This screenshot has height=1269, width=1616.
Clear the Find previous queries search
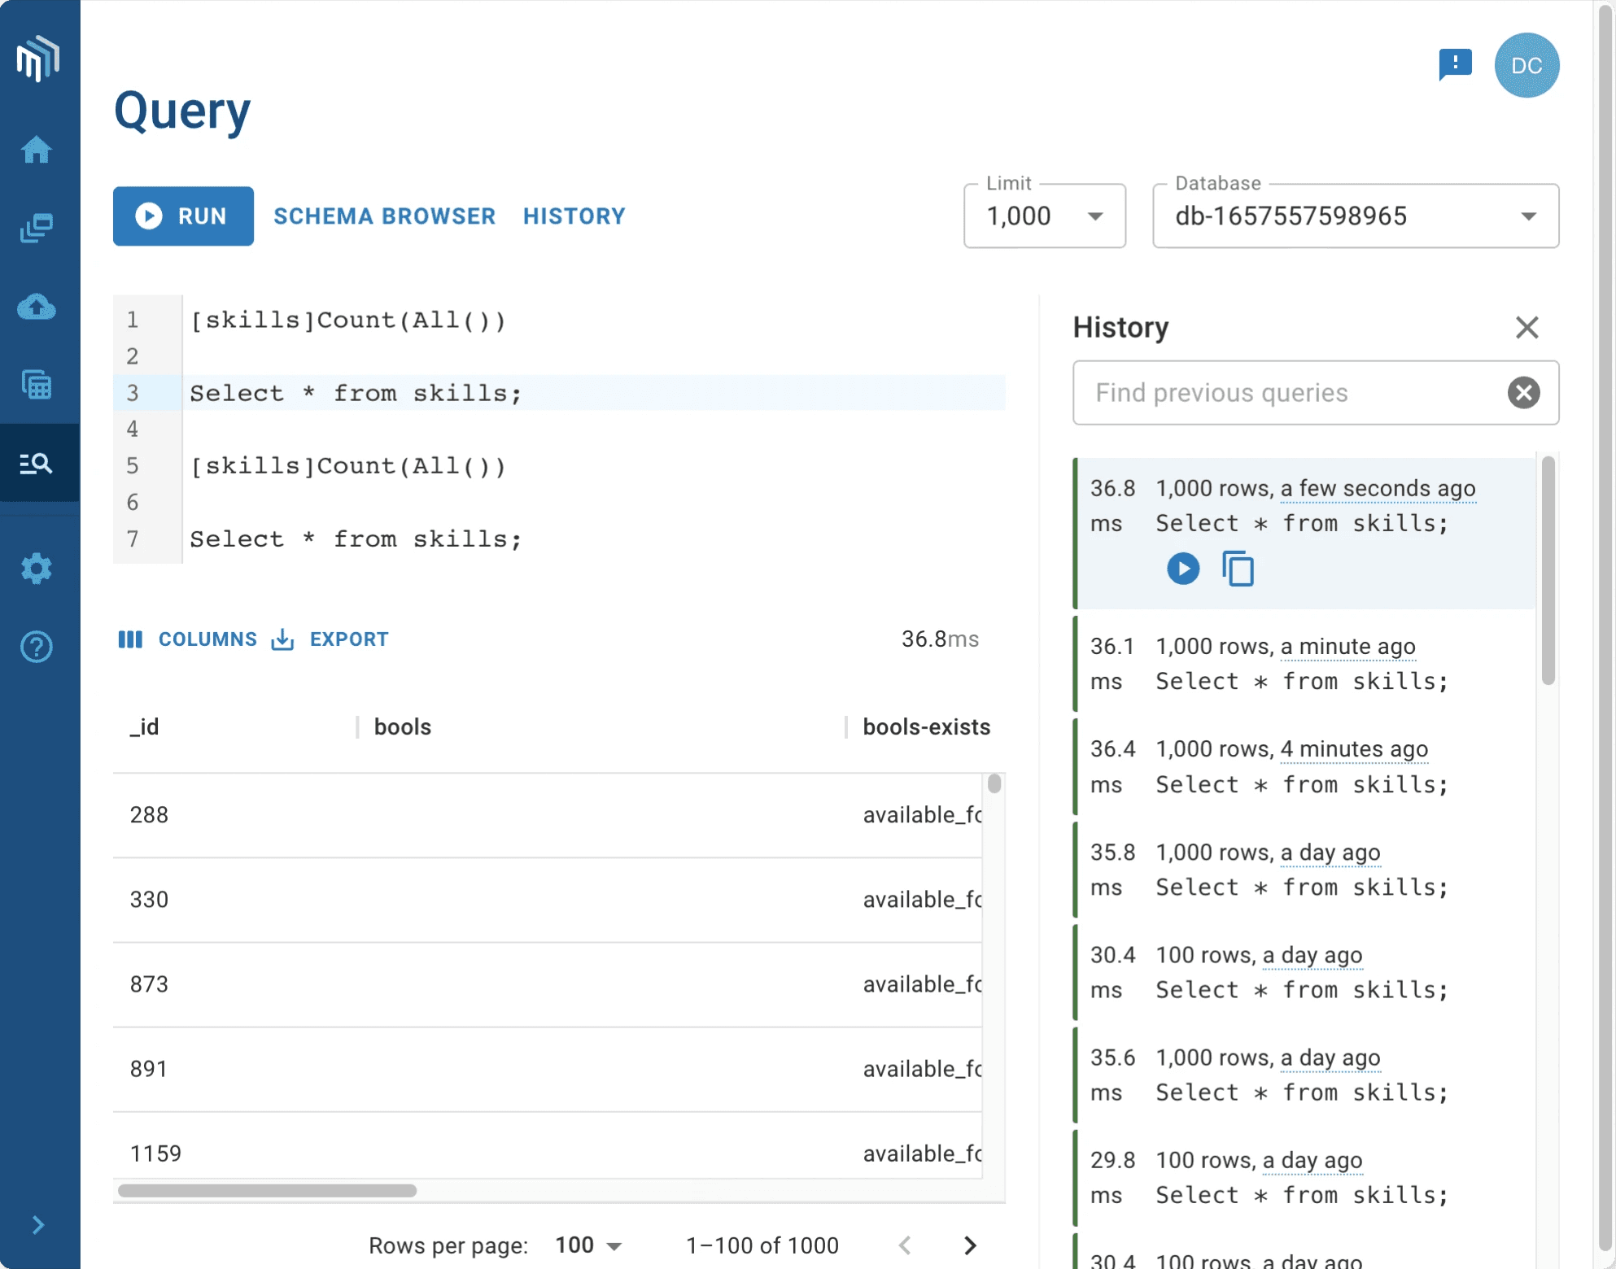[1523, 393]
